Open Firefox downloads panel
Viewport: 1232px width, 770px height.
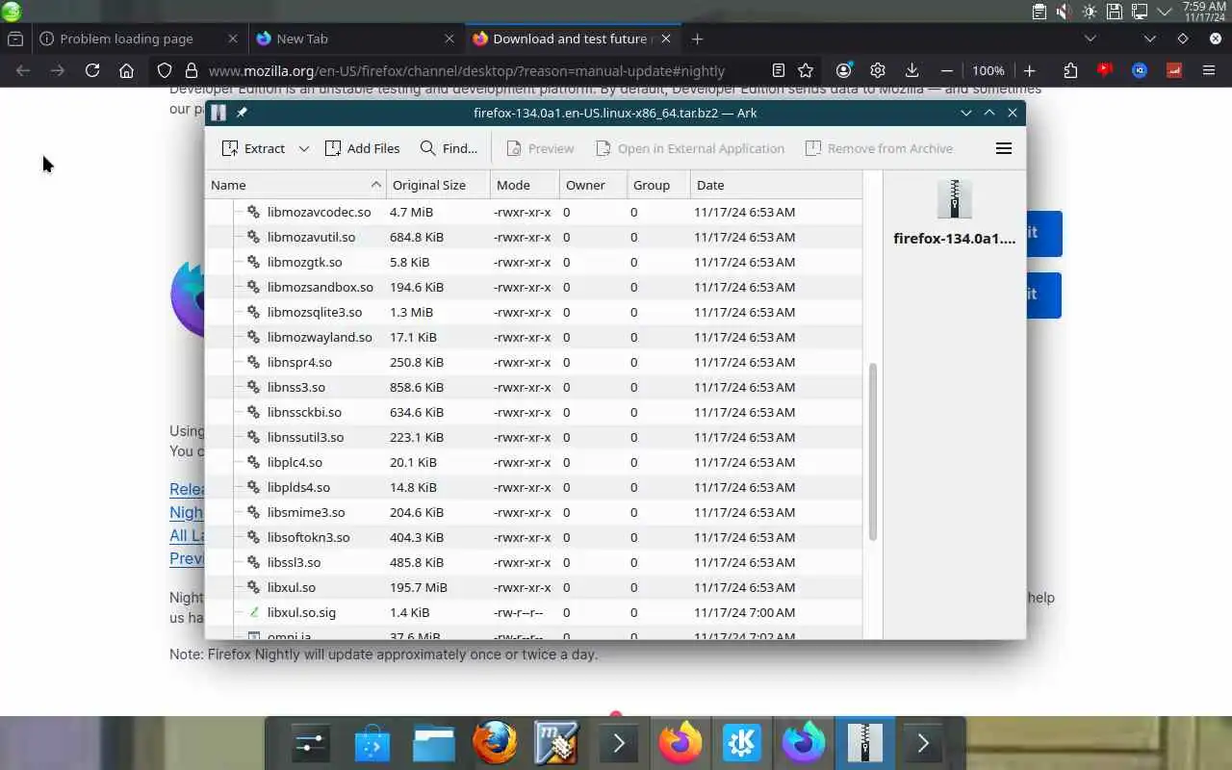click(x=911, y=70)
